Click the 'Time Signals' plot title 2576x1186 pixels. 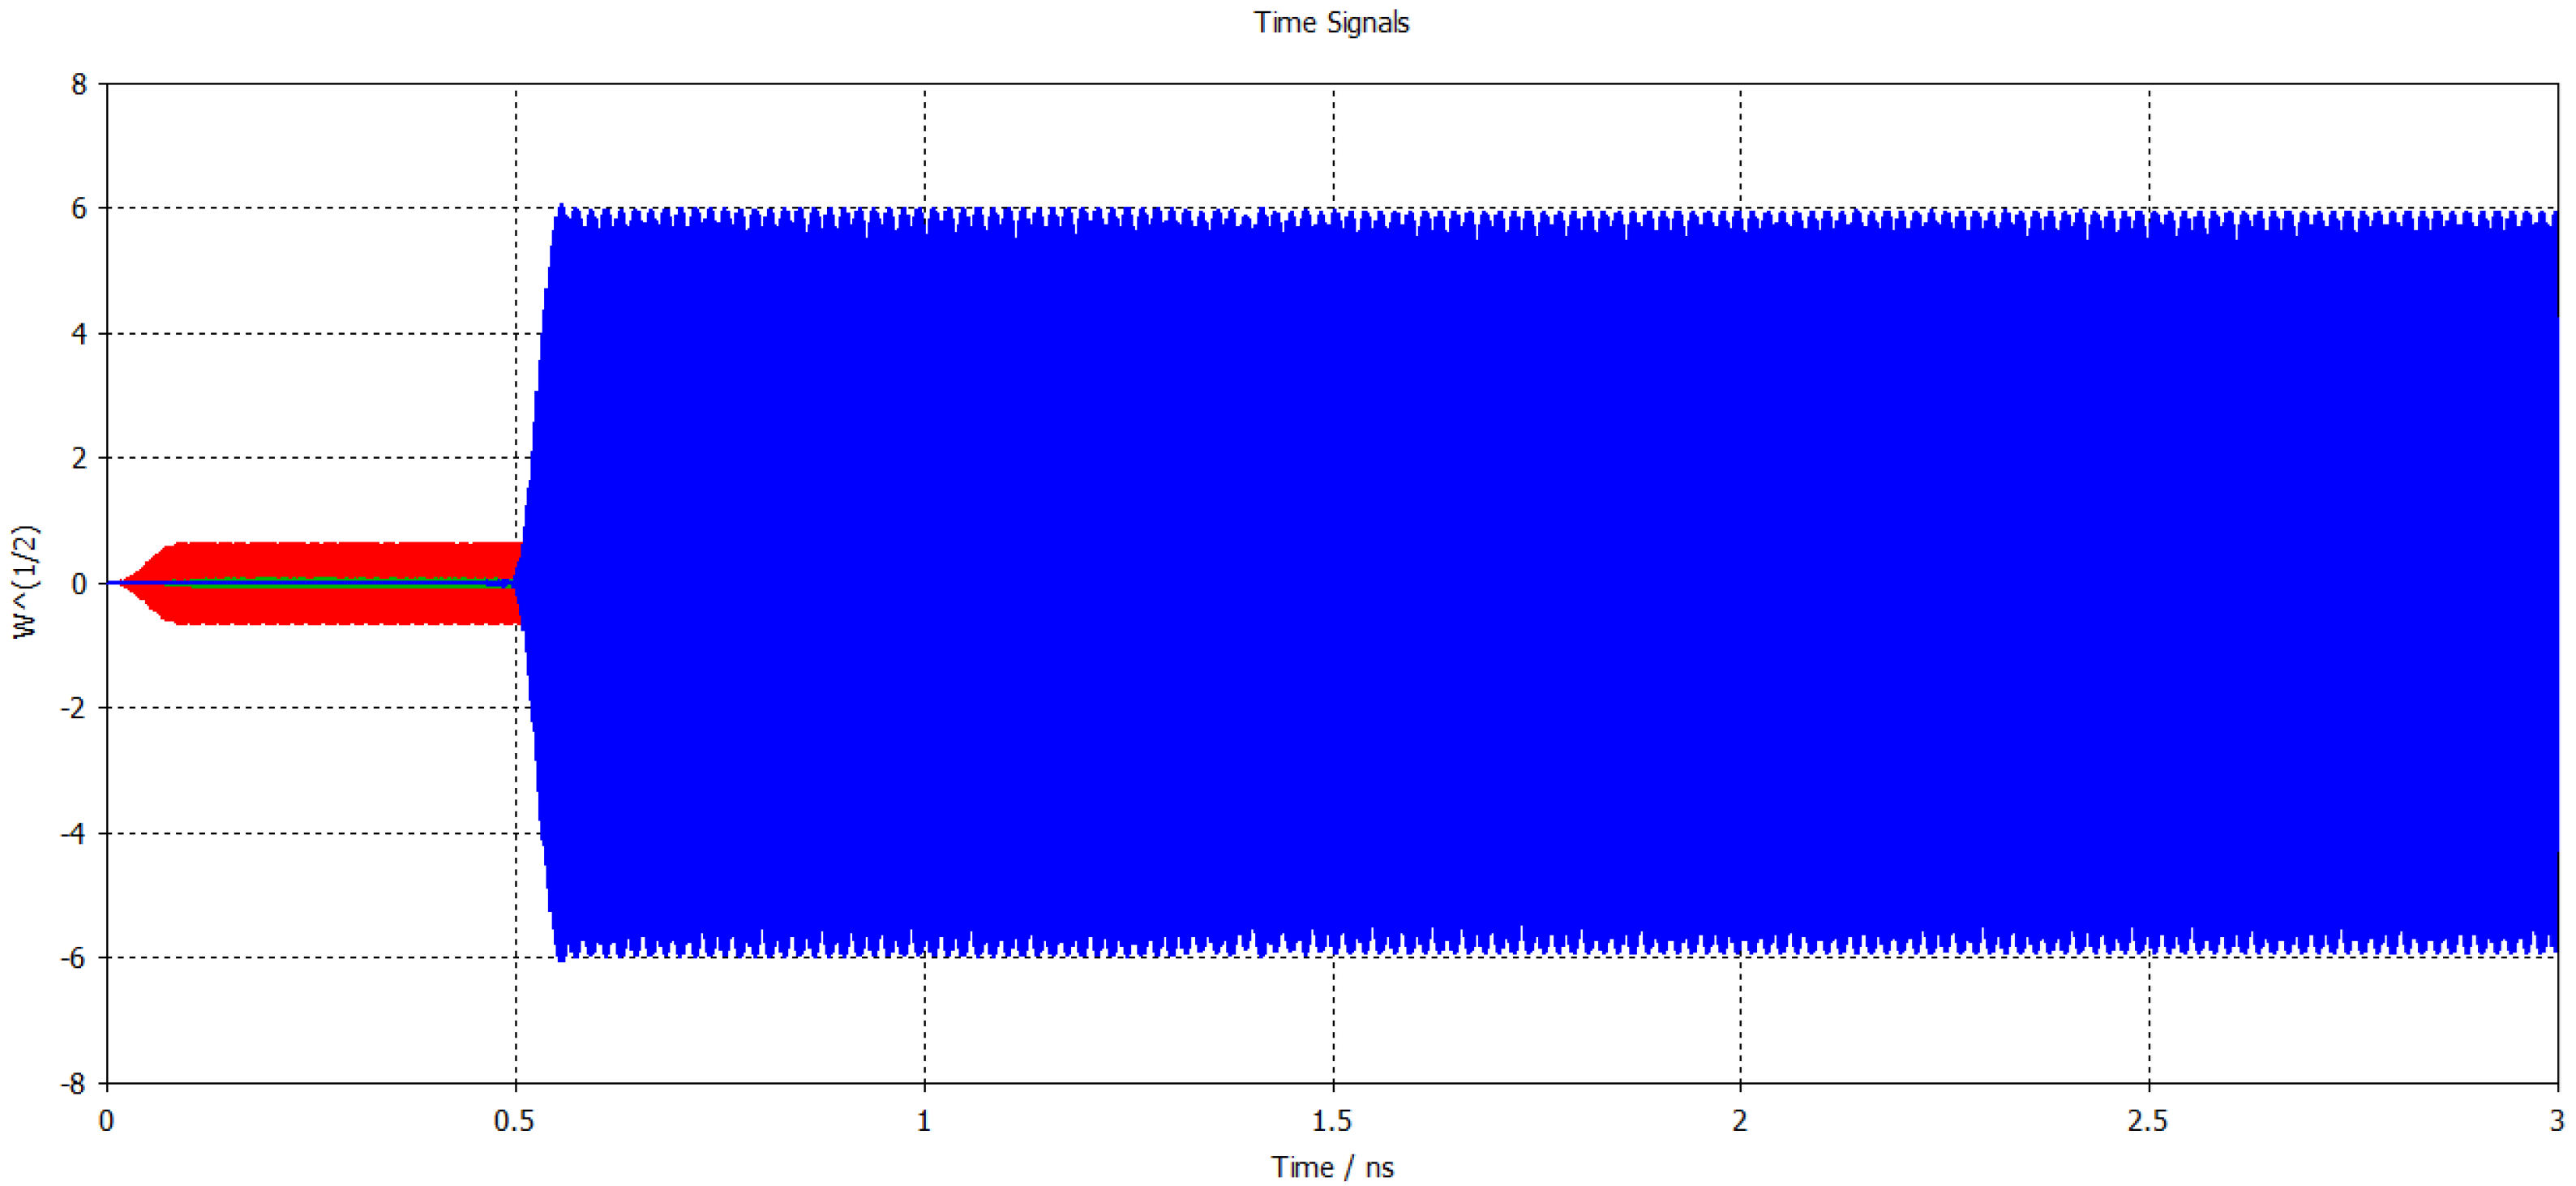tap(1331, 23)
